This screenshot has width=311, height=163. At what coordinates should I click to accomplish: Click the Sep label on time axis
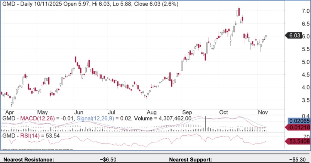(187, 112)
